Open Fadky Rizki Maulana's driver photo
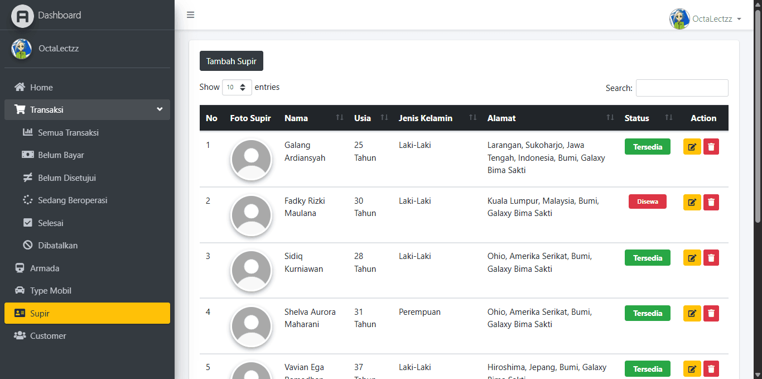 click(x=252, y=215)
